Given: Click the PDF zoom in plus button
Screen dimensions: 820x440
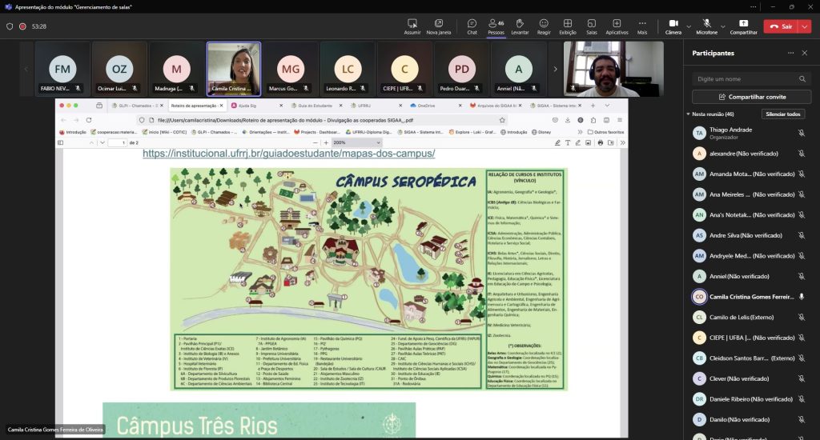Looking at the screenshot, I should tap(326, 142).
